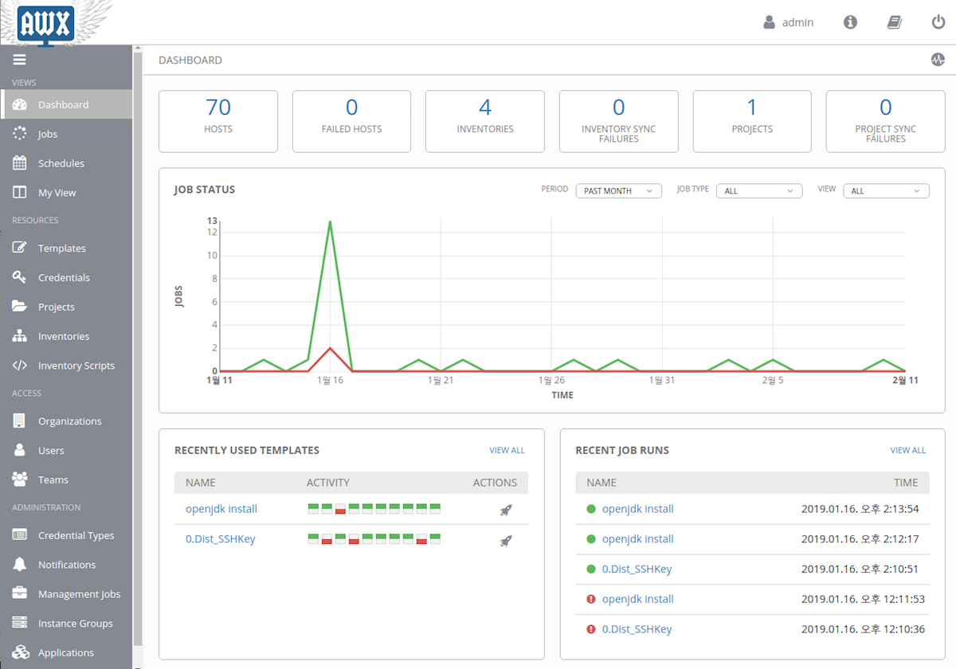
Task: Click the Dashboard palette icon in sidebar
Action: [x=21, y=104]
